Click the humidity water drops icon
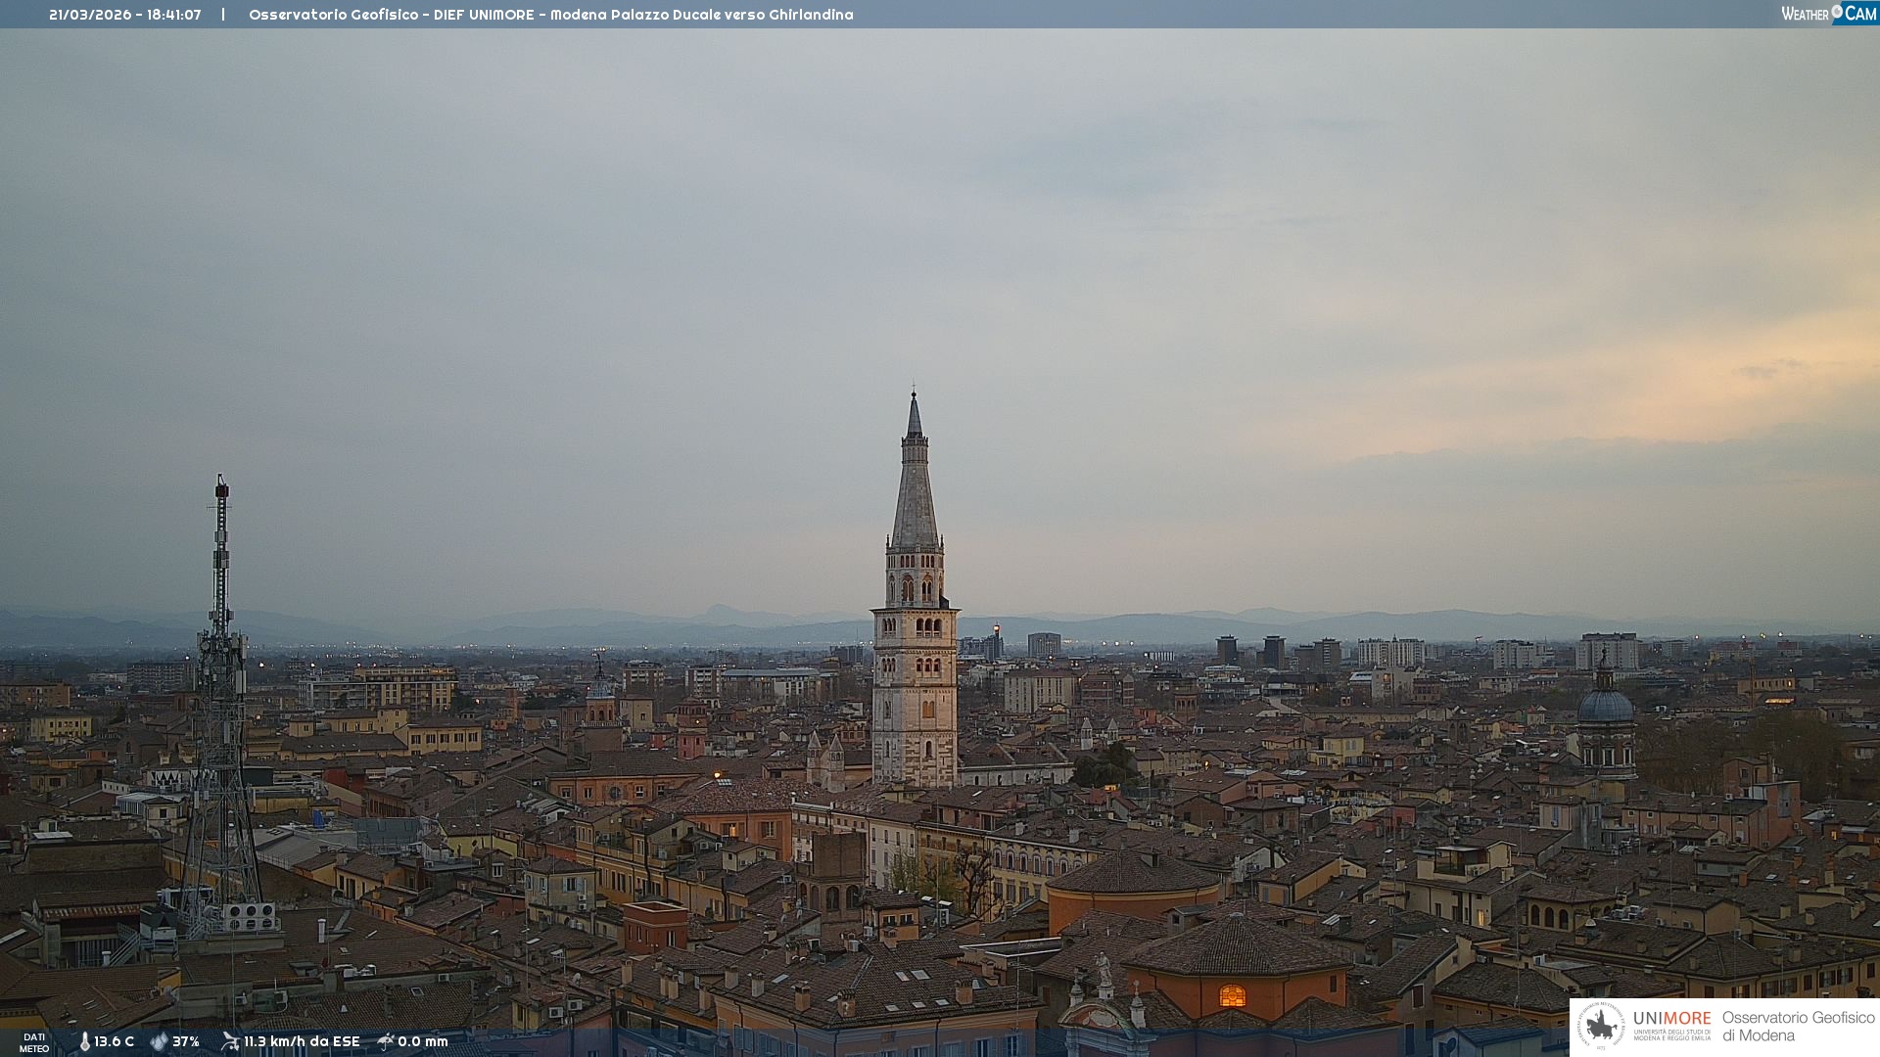1880x1057 pixels. coord(159,1042)
